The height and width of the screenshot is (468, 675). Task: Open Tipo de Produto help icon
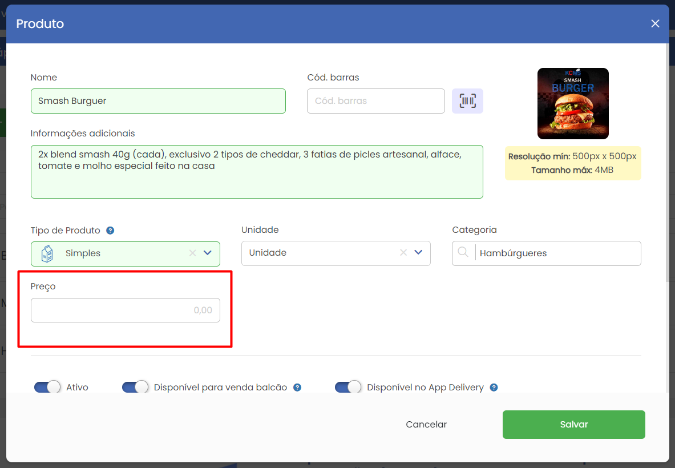click(x=110, y=231)
